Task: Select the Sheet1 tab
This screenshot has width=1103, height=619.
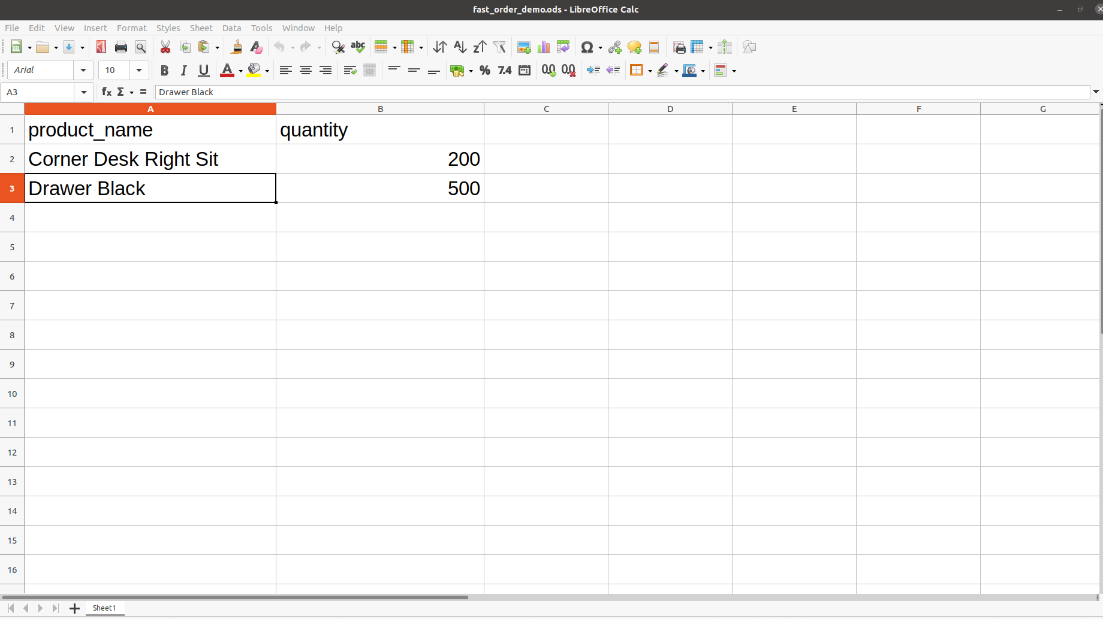Action: coord(104,608)
